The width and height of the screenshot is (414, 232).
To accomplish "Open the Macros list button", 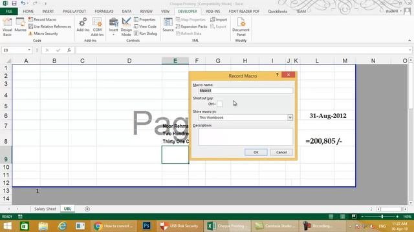I will (20, 25).
